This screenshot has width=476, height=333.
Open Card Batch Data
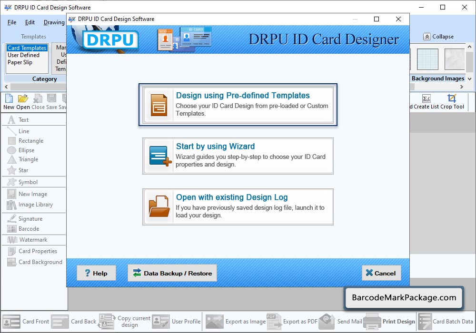pyautogui.click(x=446, y=322)
